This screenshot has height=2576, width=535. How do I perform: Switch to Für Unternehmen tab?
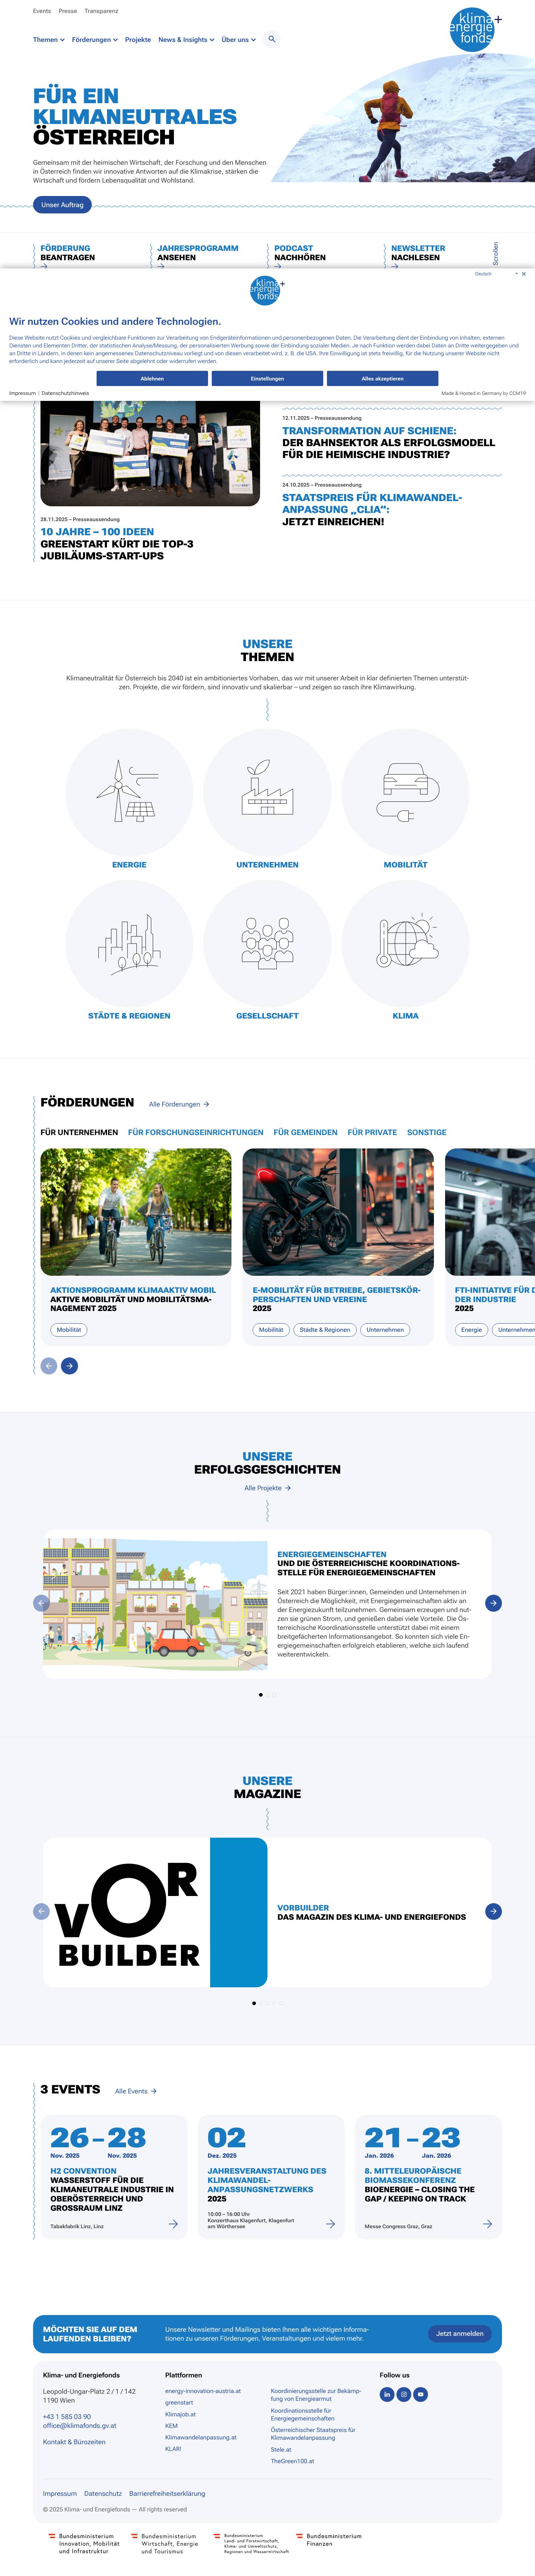click(79, 1133)
